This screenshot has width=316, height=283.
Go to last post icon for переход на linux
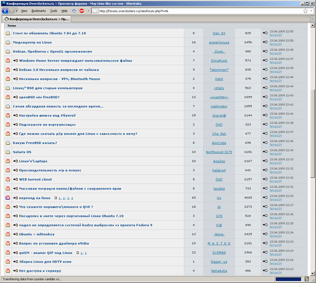pos(265,197)
